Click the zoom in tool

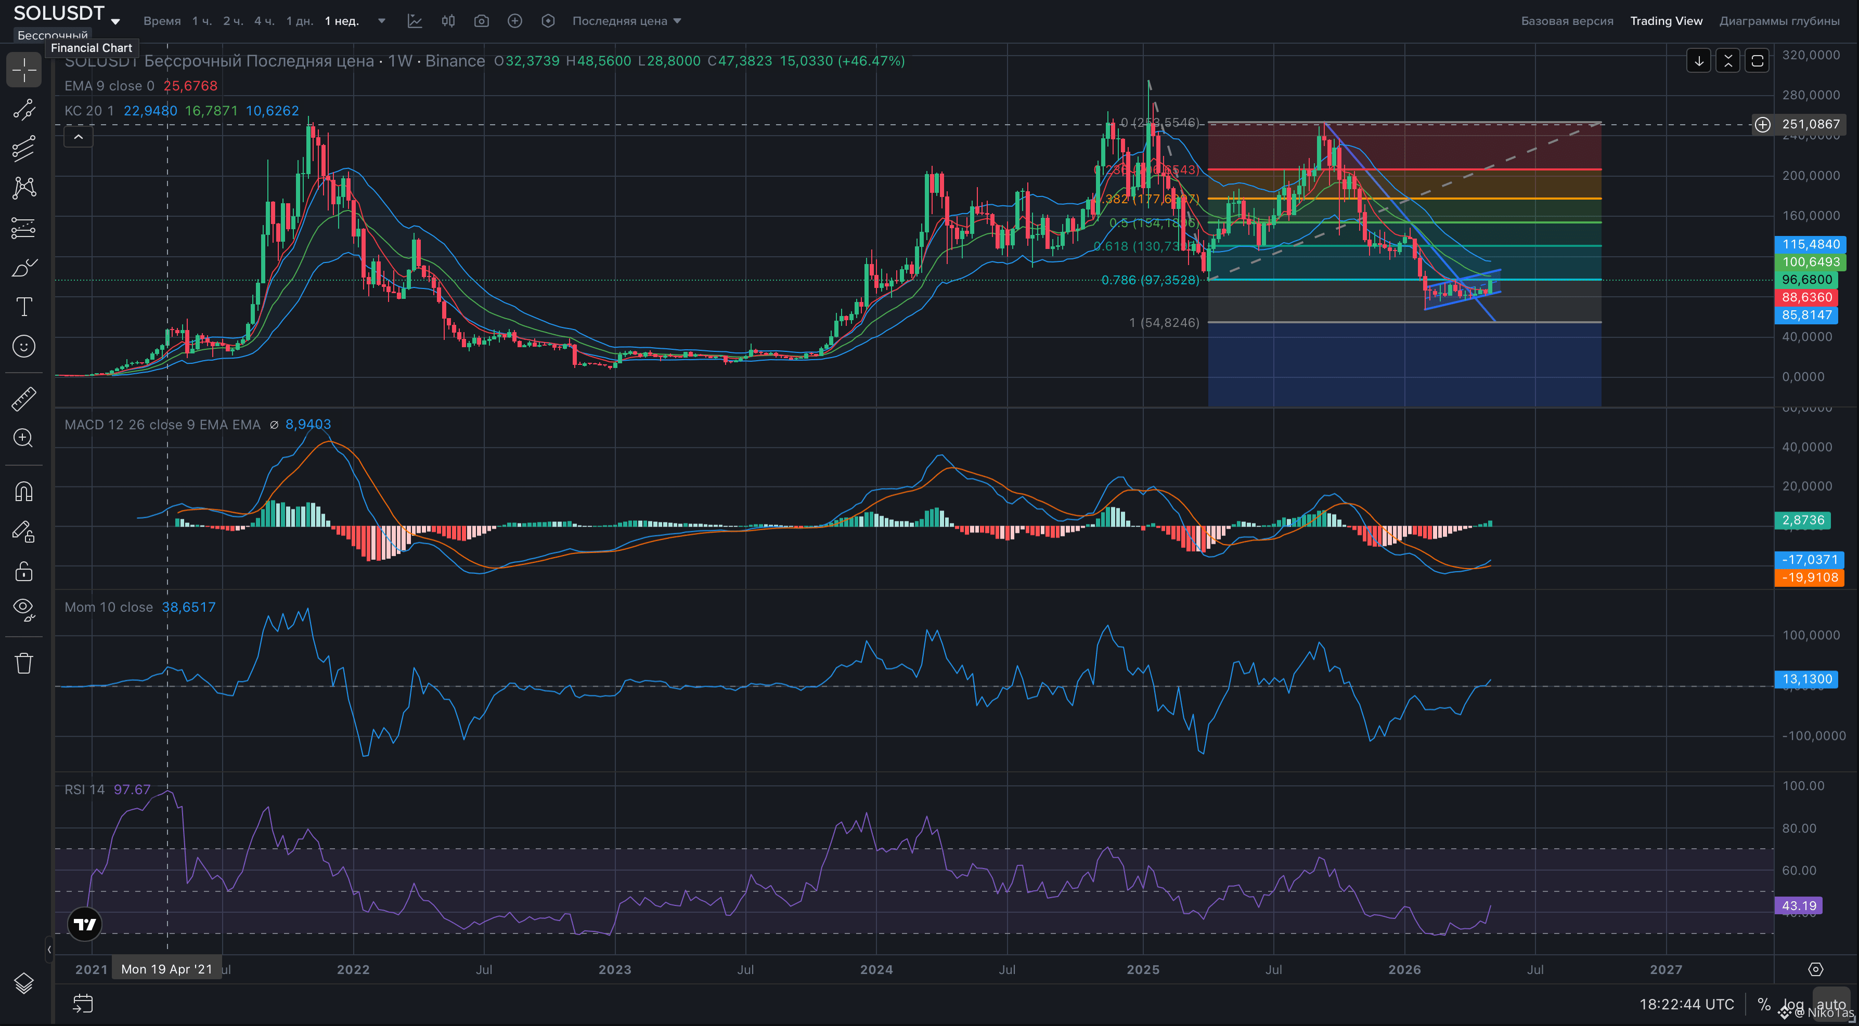tap(24, 438)
